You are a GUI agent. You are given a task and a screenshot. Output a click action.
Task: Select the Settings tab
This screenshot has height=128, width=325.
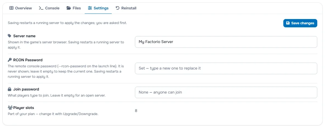(98, 8)
